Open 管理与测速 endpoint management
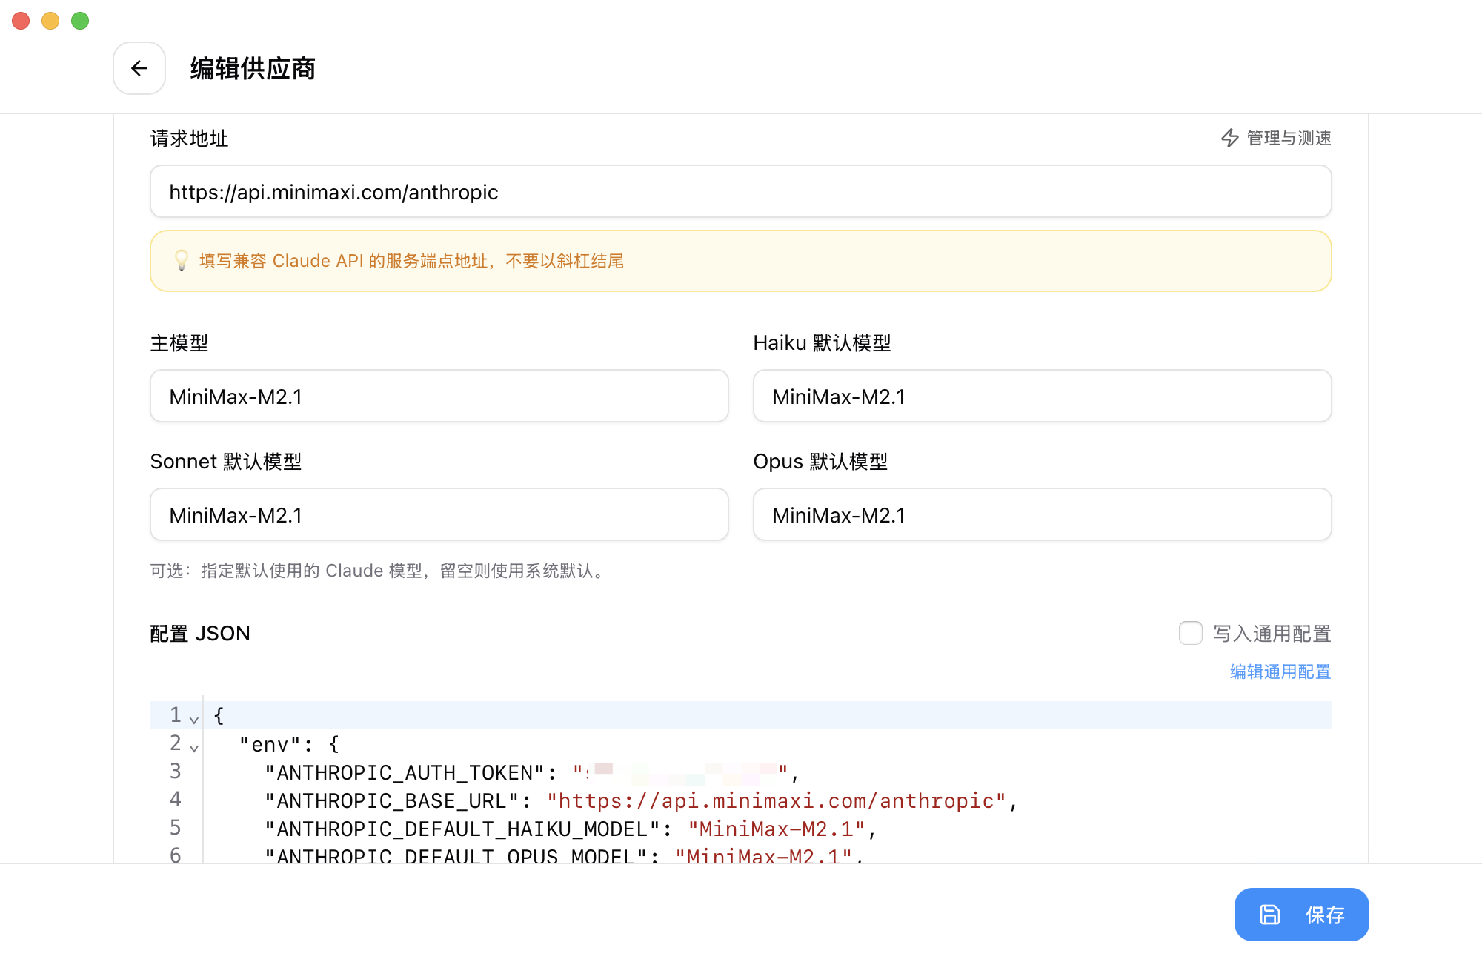 point(1288,138)
